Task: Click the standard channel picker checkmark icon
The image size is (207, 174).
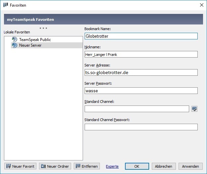Action: (194, 109)
